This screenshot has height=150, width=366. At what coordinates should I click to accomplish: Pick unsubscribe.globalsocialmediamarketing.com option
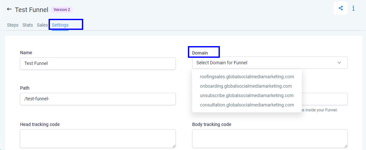pyautogui.click(x=247, y=95)
